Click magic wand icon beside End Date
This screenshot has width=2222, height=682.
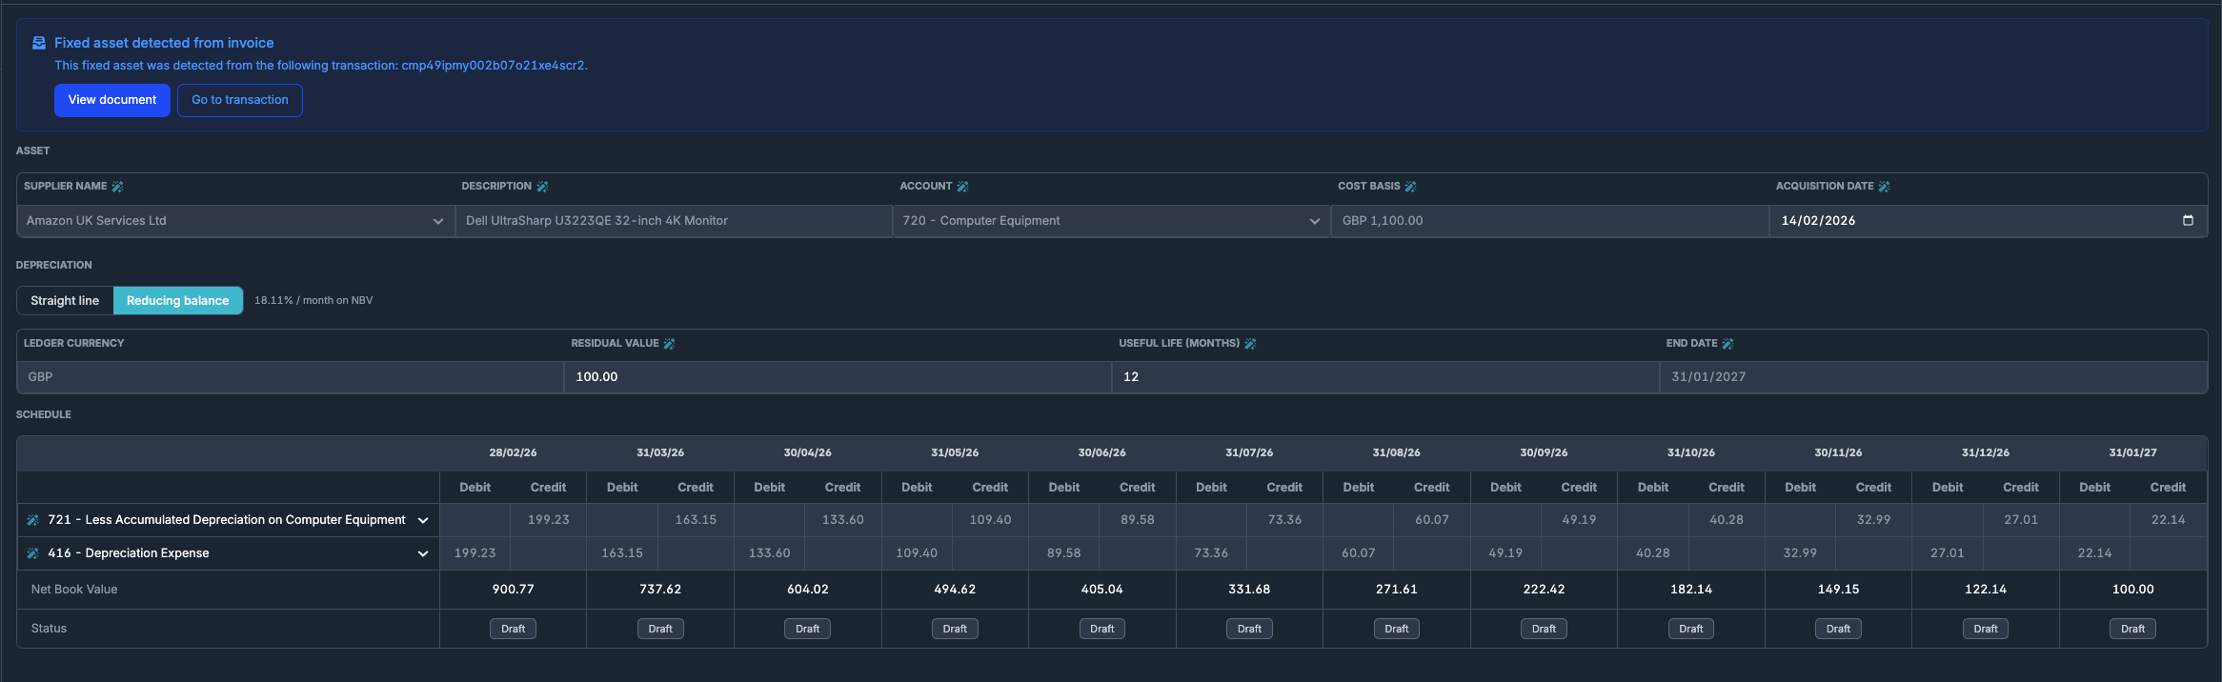tap(1727, 344)
